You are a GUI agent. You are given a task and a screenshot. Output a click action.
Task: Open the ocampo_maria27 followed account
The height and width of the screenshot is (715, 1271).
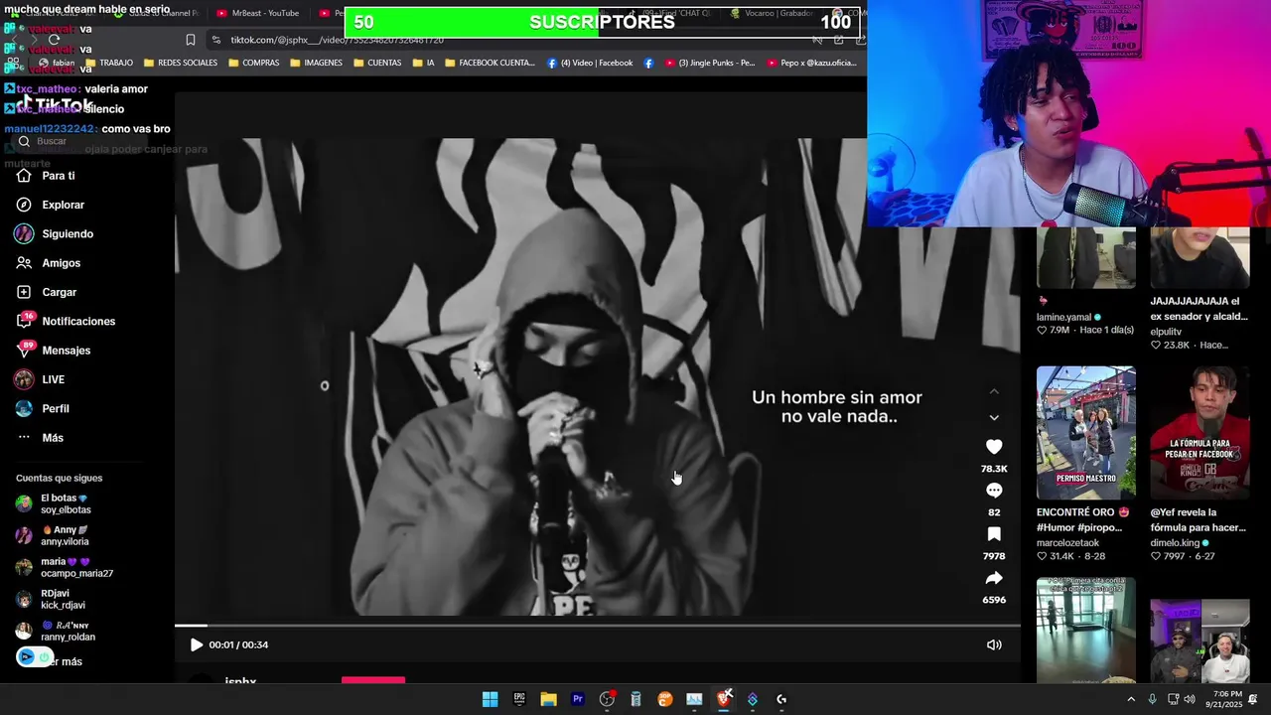click(64, 568)
